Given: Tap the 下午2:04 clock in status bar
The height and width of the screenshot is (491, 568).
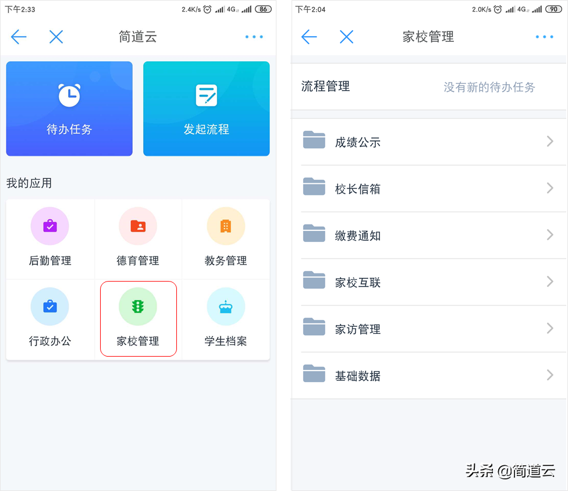Looking at the screenshot, I should click(310, 9).
